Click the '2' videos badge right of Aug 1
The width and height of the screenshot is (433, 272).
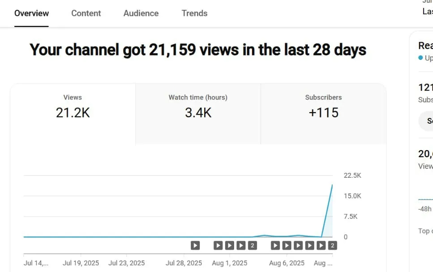tap(252, 245)
